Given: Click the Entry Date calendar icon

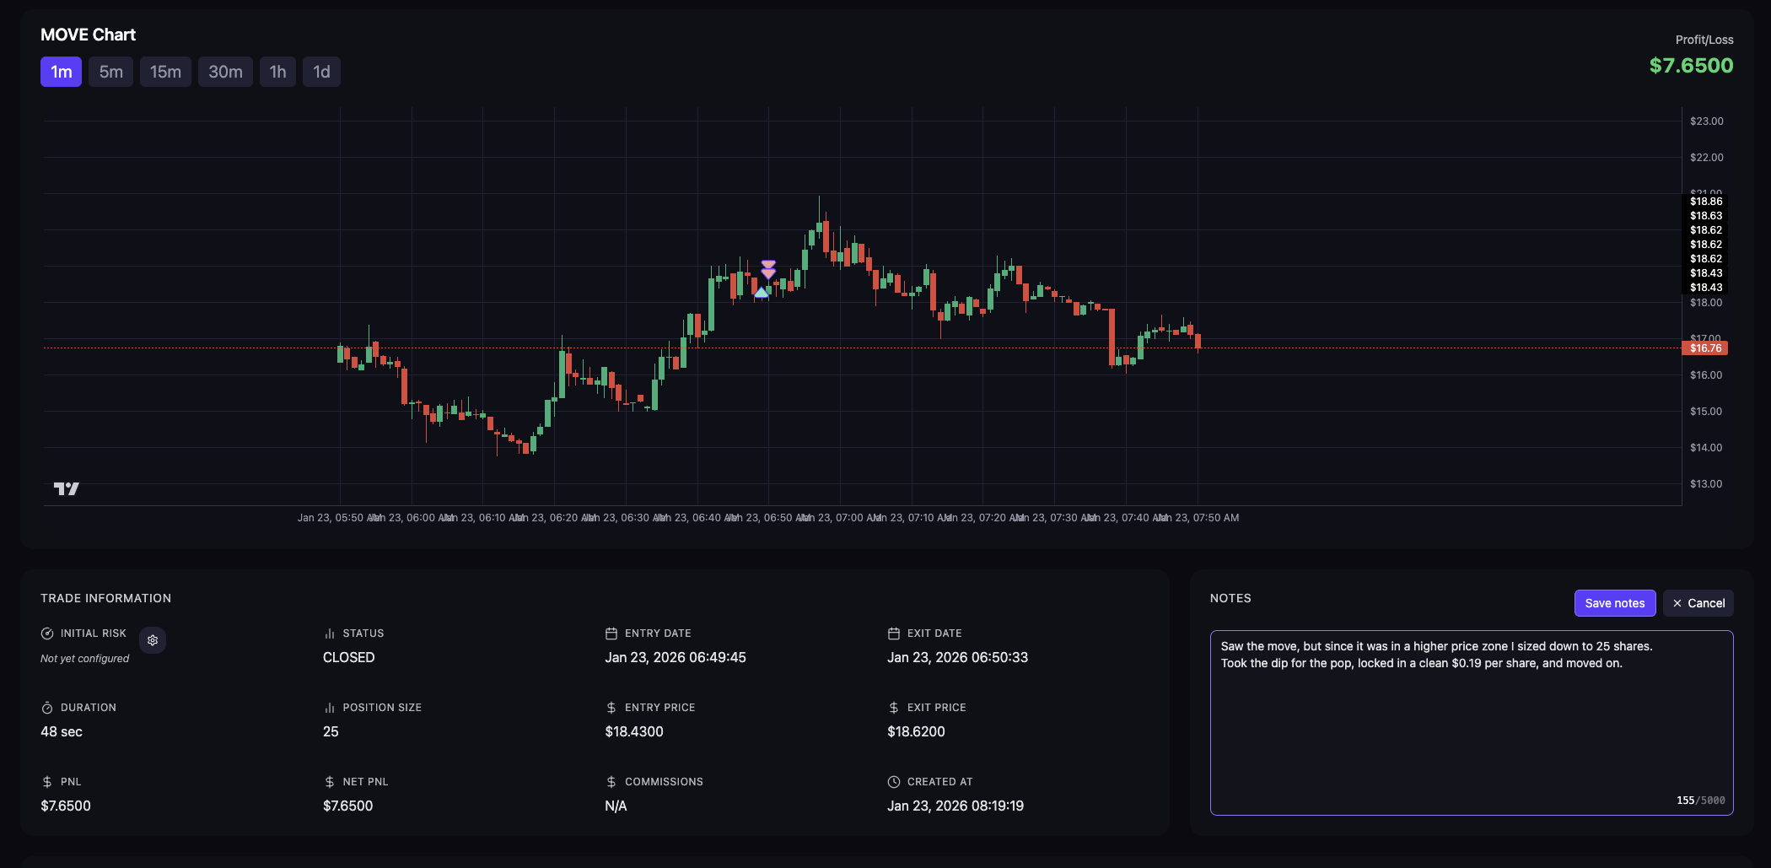Looking at the screenshot, I should [x=611, y=633].
